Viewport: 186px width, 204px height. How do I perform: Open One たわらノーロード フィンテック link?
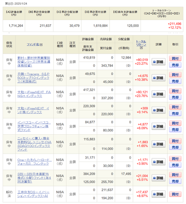click(x=34, y=162)
